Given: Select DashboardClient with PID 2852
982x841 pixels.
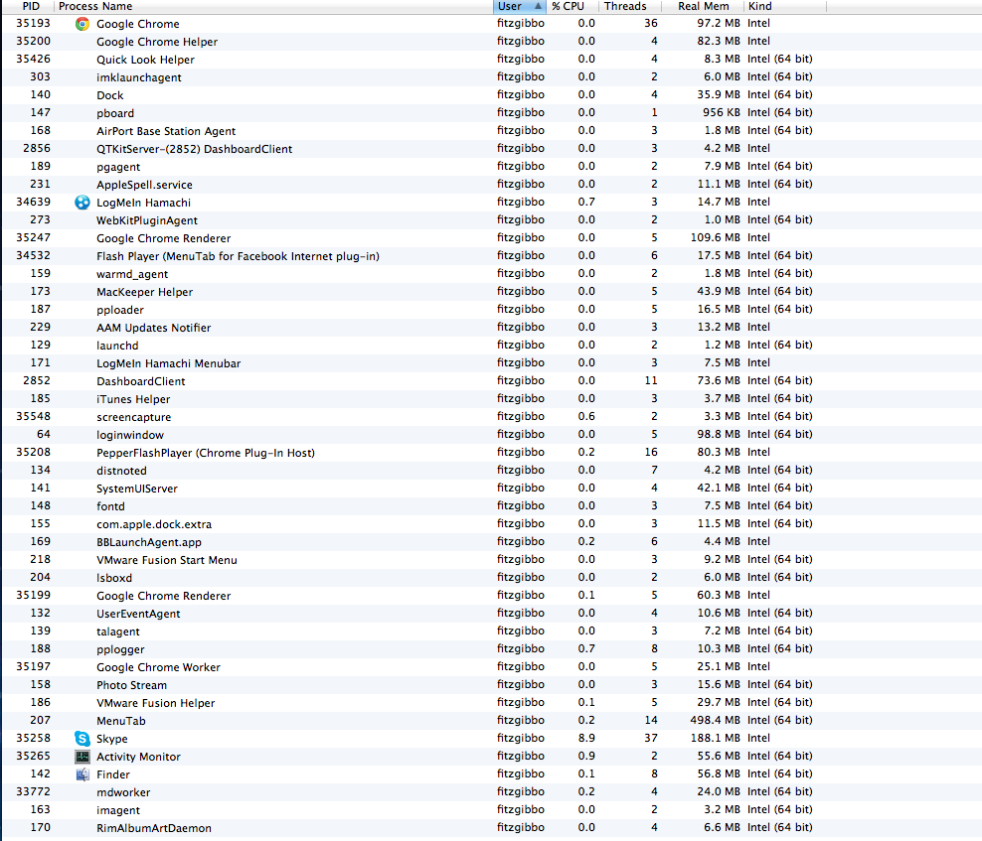Looking at the screenshot, I should click(x=491, y=381).
